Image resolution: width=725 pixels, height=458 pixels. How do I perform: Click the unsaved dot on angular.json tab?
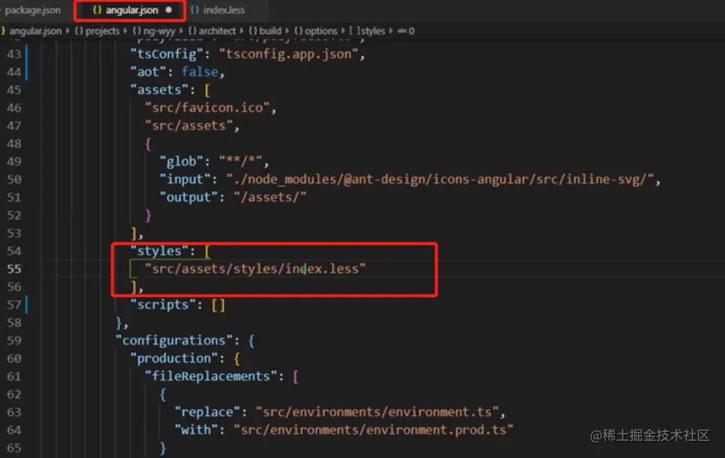pos(169,10)
